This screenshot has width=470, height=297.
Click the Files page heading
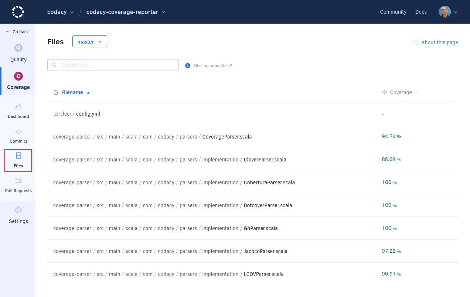coord(55,42)
